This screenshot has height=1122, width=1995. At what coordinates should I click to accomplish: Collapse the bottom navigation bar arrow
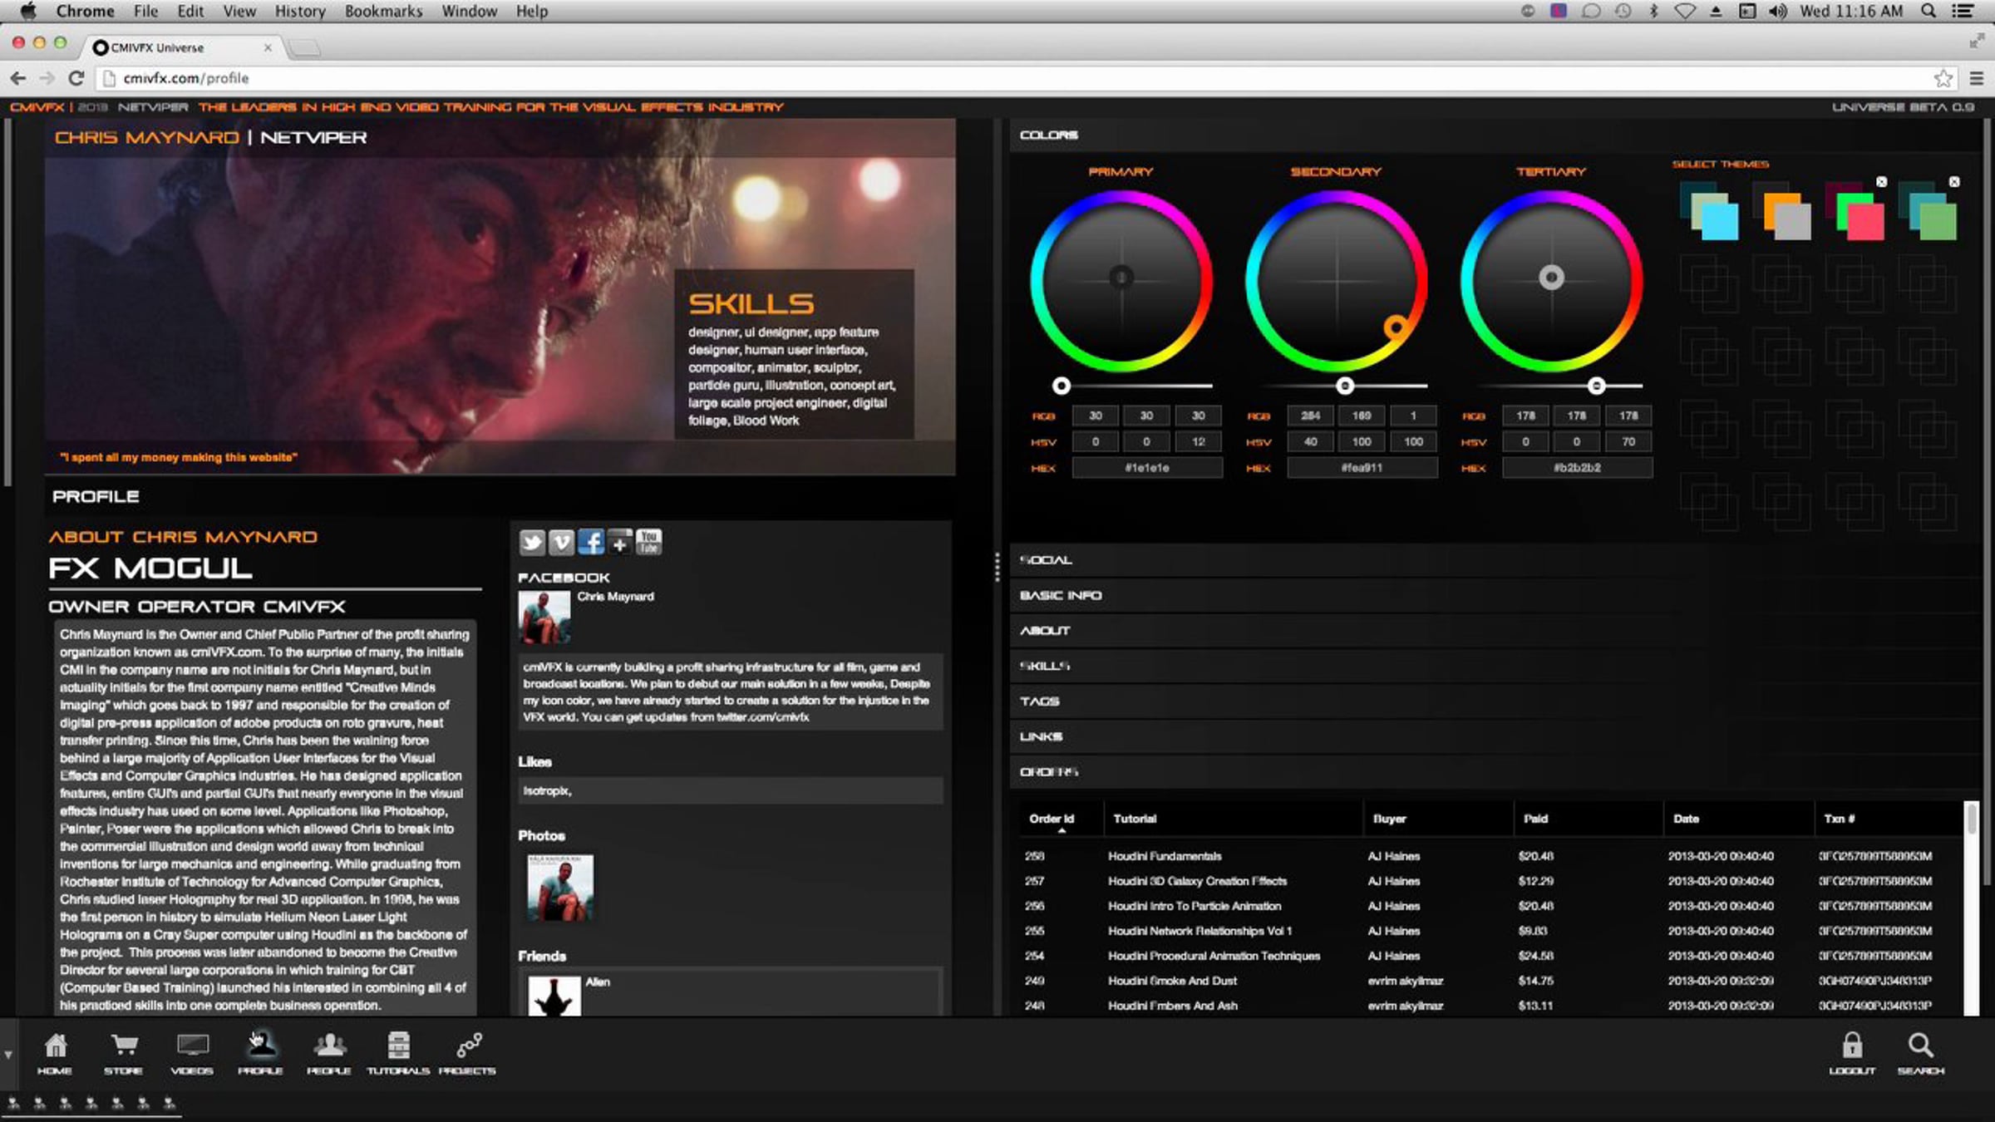(8, 1055)
